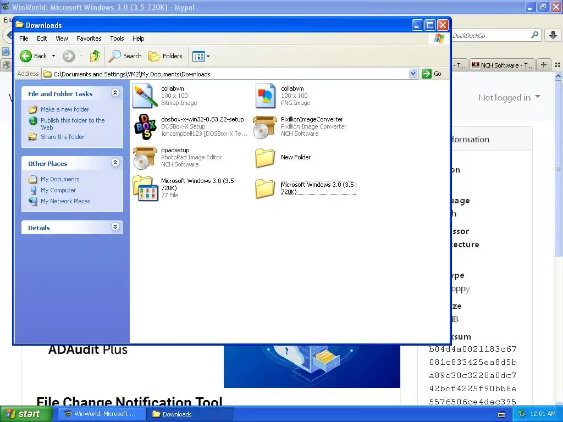Select the Microsoft Windows 3.0 folder icon
The image size is (563, 422).
coord(265,188)
